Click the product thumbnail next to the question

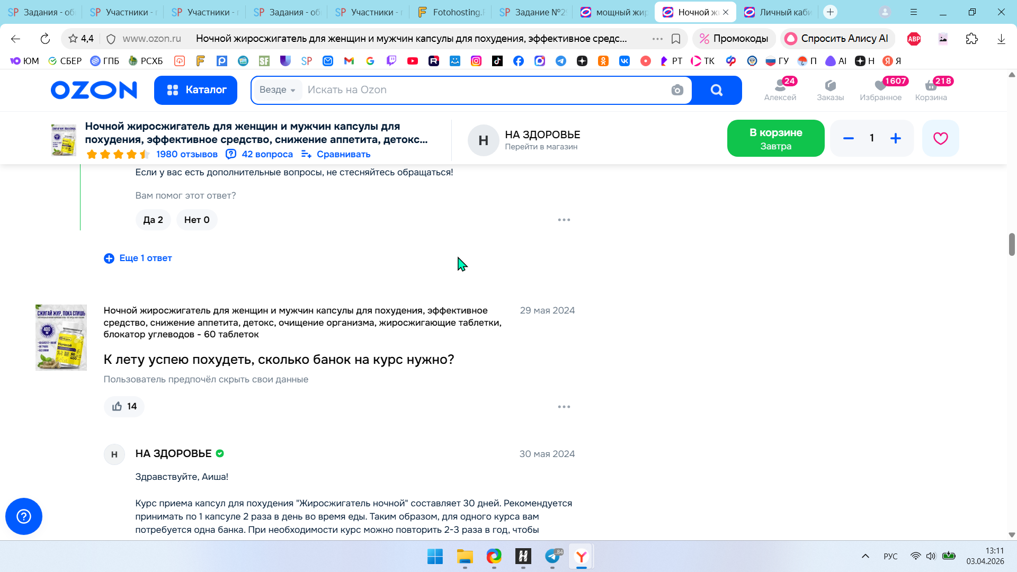[61, 337]
